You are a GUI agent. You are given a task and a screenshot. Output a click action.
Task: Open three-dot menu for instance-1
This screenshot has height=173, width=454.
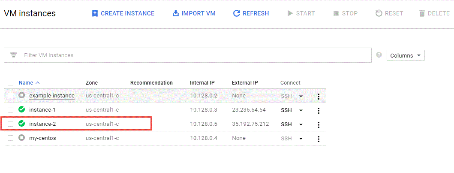tap(319, 110)
